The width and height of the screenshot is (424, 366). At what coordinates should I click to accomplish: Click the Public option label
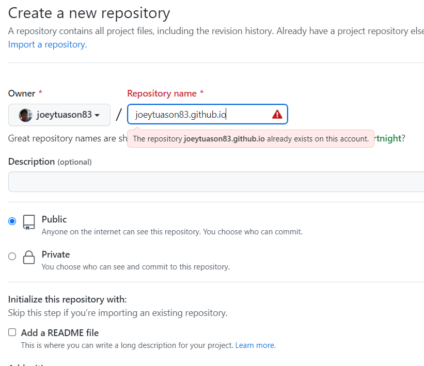click(54, 219)
